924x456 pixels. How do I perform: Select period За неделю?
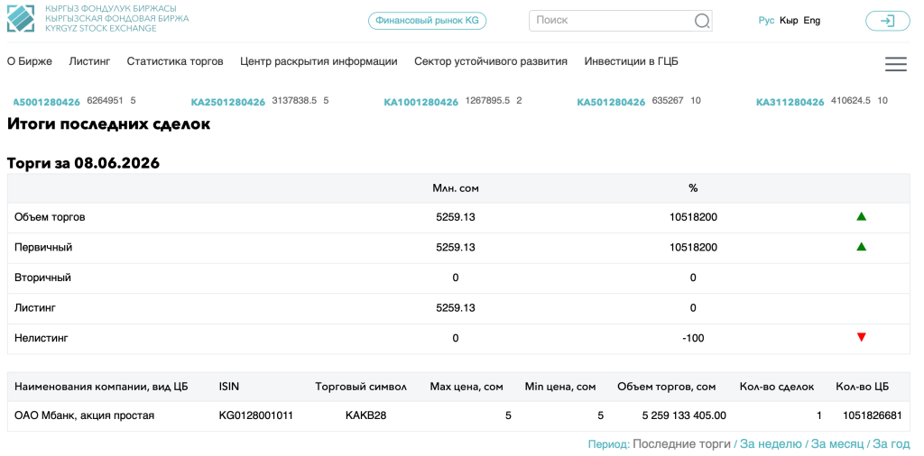771,444
